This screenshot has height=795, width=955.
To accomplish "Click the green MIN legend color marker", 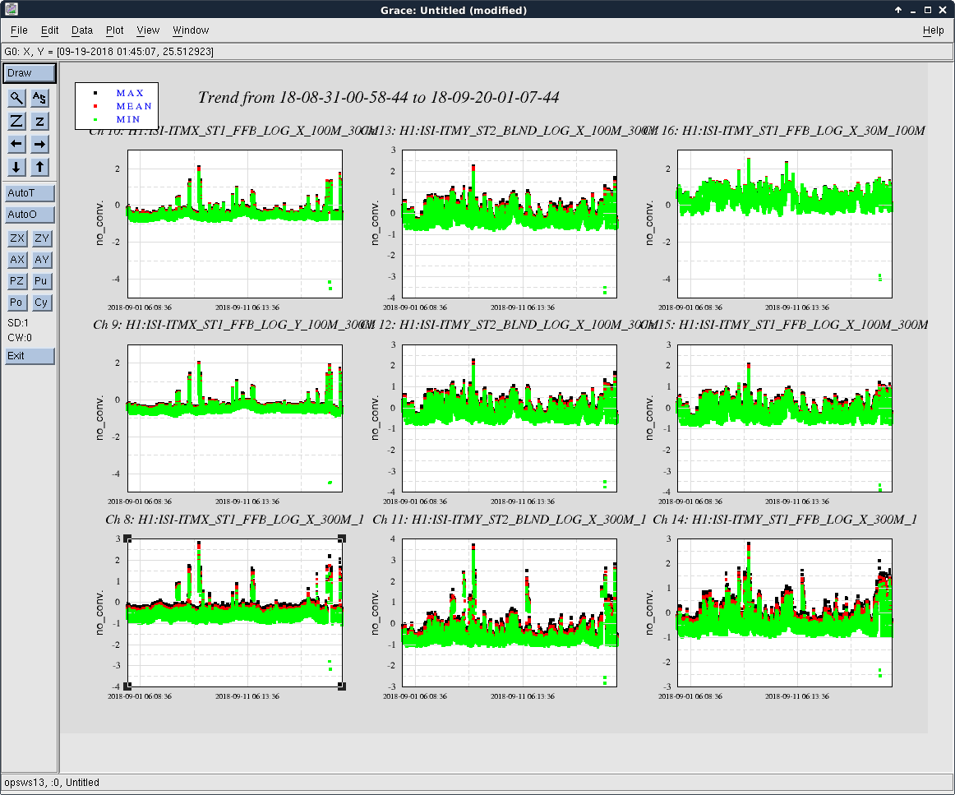I will (95, 119).
